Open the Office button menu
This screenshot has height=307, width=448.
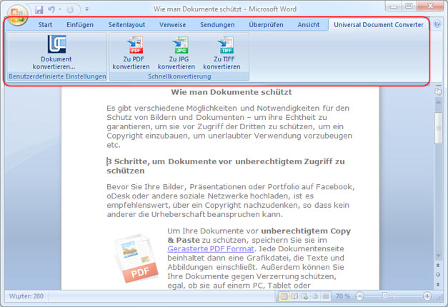(16, 14)
